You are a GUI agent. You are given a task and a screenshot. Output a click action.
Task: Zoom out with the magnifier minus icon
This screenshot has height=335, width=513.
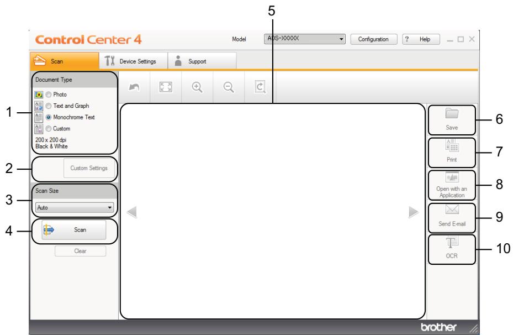pos(229,87)
